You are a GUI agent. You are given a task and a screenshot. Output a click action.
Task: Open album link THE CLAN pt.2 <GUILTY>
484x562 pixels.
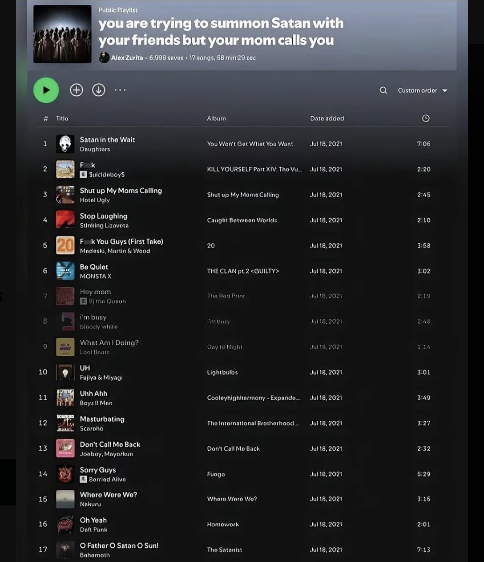click(243, 271)
